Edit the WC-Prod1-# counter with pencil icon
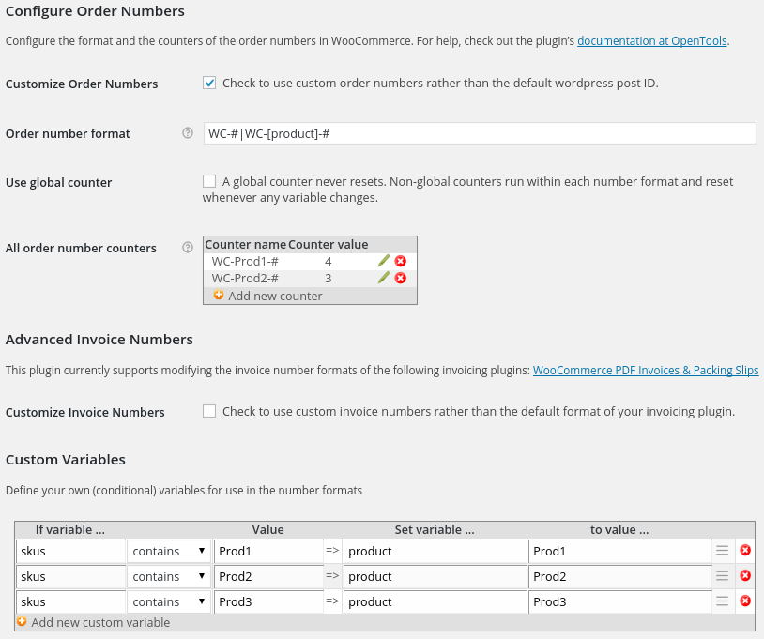 [384, 262]
